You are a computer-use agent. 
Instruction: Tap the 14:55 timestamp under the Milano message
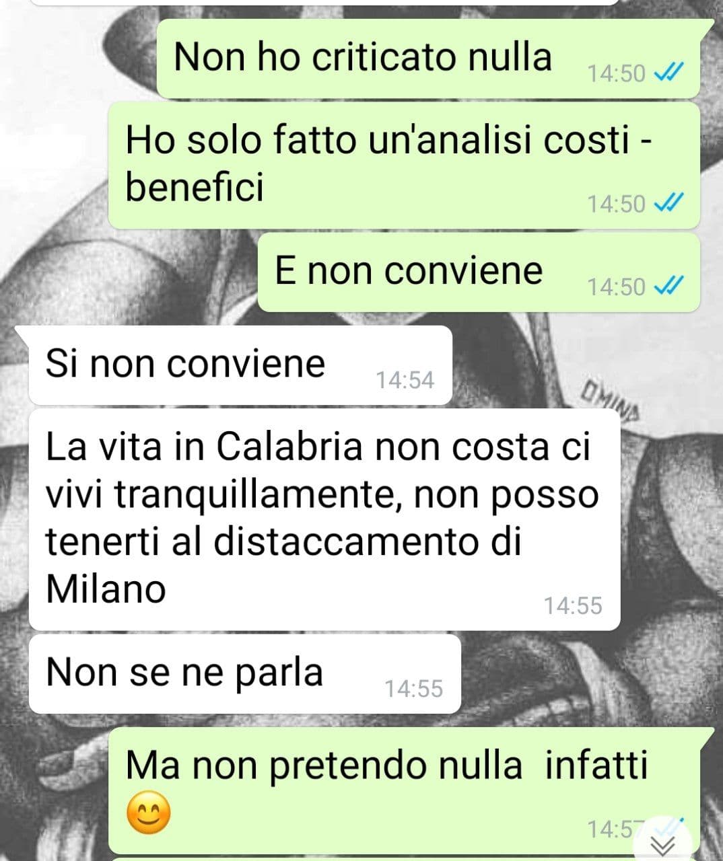coord(573,605)
